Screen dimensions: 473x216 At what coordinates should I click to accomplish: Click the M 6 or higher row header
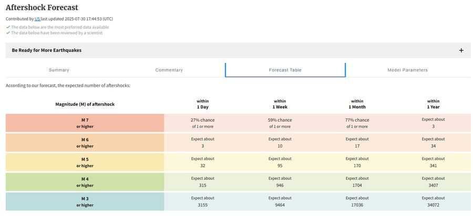[x=85, y=143]
